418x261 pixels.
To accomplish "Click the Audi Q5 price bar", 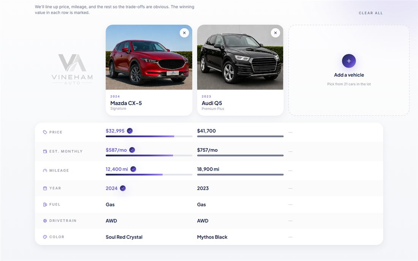I will point(240,136).
